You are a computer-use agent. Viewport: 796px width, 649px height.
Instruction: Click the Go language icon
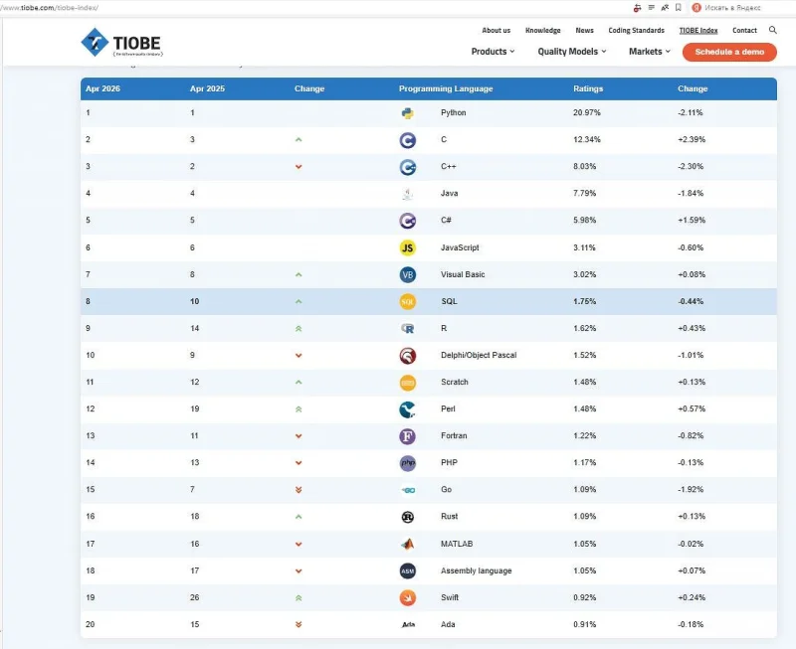click(408, 490)
